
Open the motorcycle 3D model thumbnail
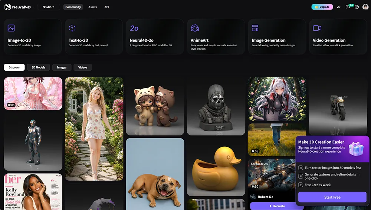[x=338, y=106]
